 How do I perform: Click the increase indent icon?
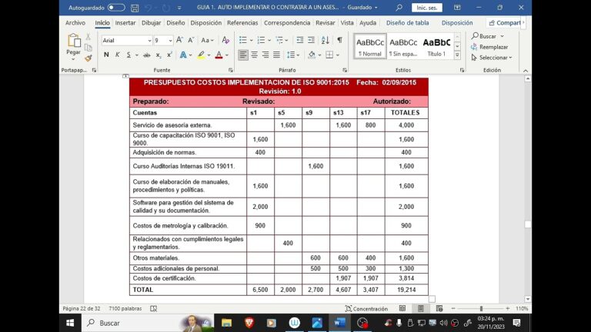pyautogui.click(x=312, y=40)
